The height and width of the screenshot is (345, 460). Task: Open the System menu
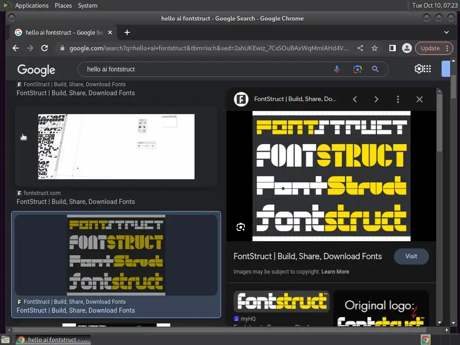(88, 5)
